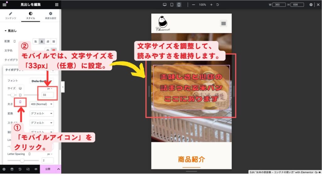Open the サイズ px unit dropdown

click(50, 89)
